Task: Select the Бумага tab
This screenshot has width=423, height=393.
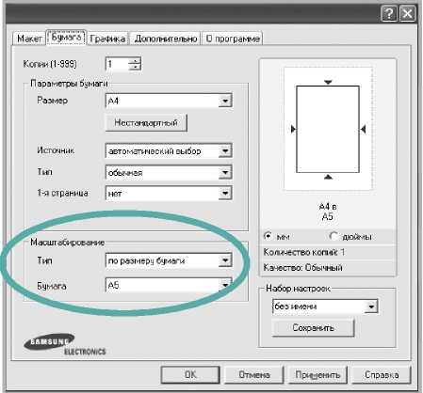Action: (66, 38)
